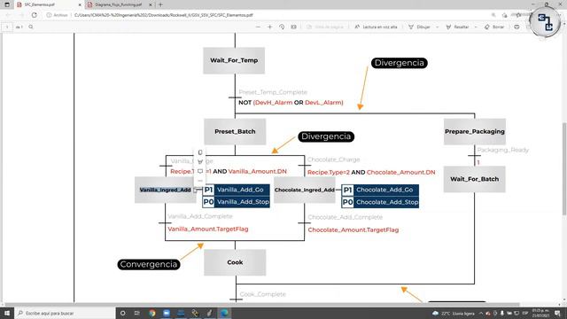Expand the Resaltar color dropdown
The height and width of the screenshot is (319, 567).
(x=476, y=27)
